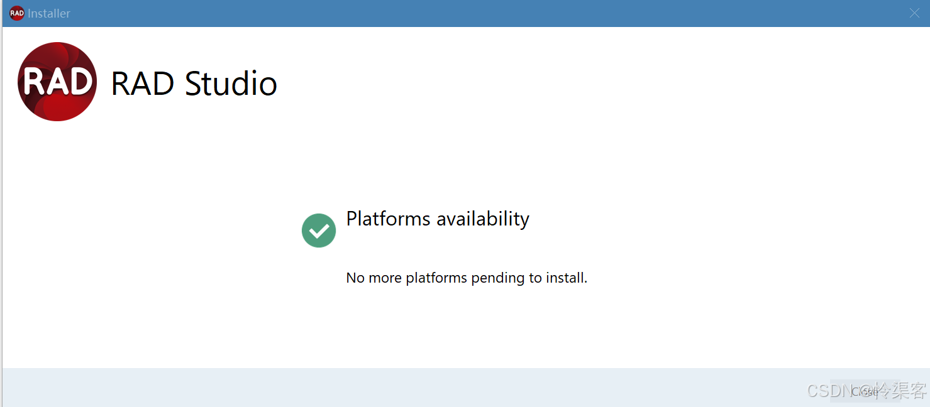The image size is (930, 407).
Task: Select the "Platforms availability" heading text
Action: (438, 219)
